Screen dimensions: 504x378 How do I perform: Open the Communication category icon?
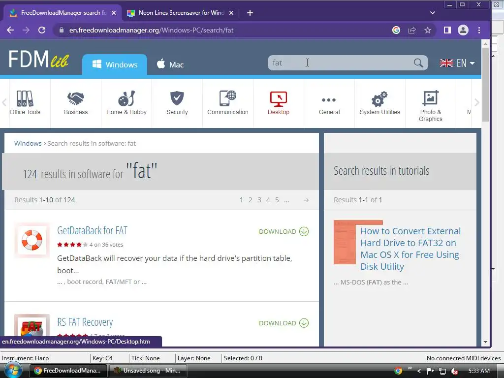[227, 98]
